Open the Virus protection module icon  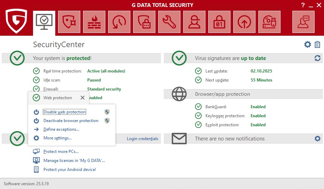point(69,22)
